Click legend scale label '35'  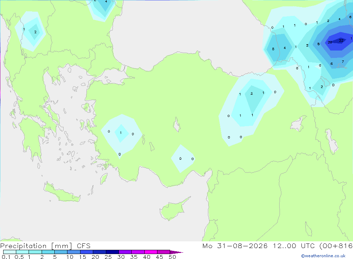pos(134,257)
